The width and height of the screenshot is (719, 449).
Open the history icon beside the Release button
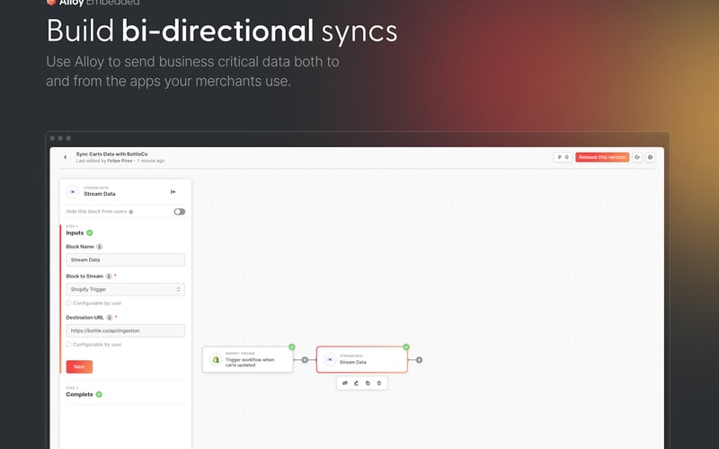point(637,157)
